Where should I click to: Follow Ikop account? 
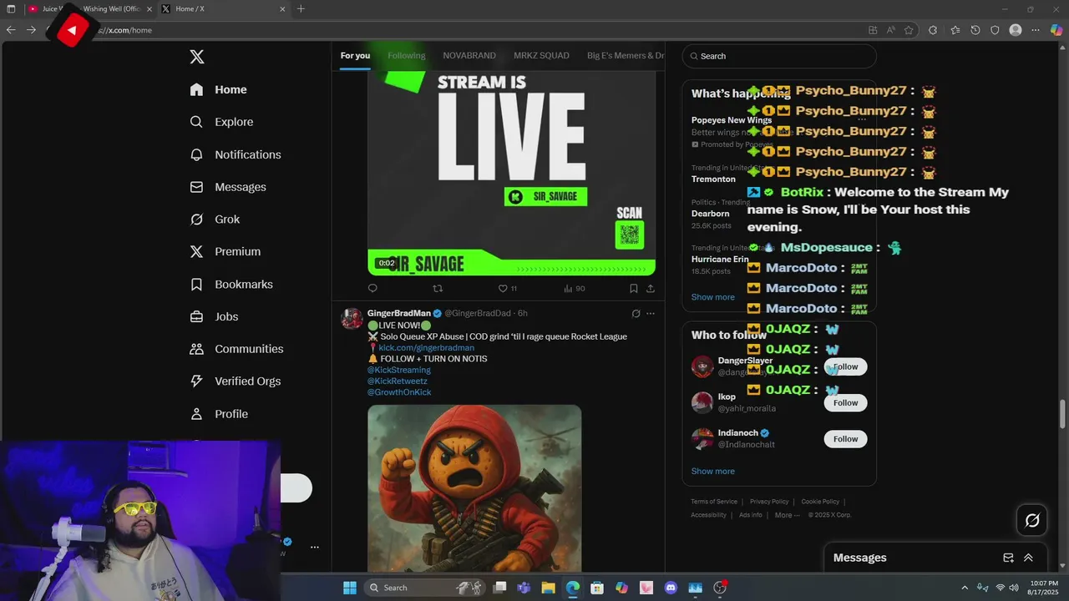845,403
